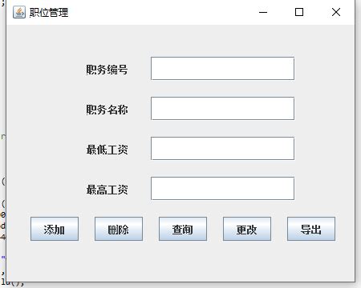Screen dimensions: 361x288
Task: Export data using the 导出 button
Action: 311,229
